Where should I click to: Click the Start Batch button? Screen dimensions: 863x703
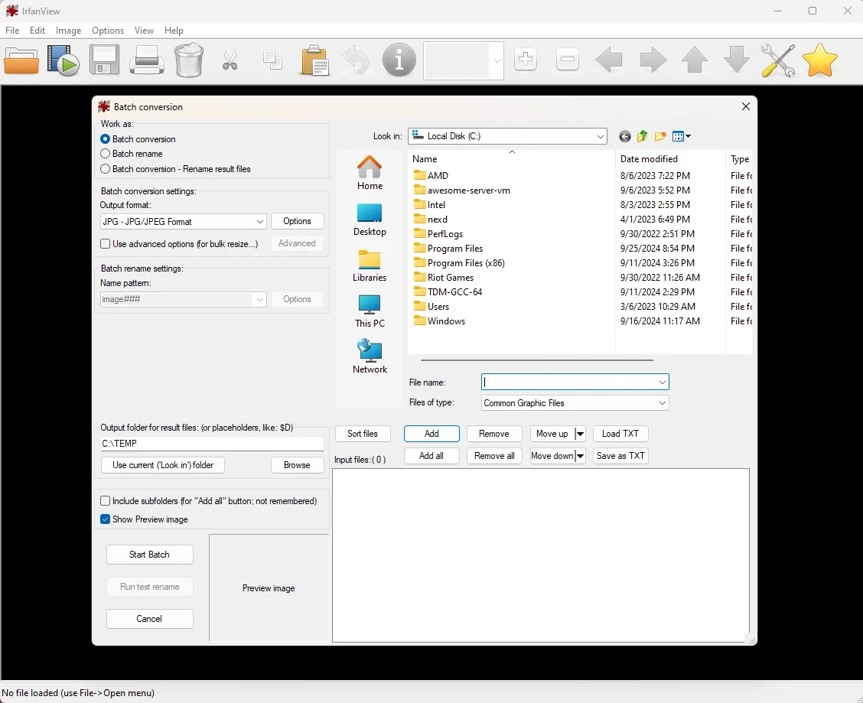[x=150, y=555]
